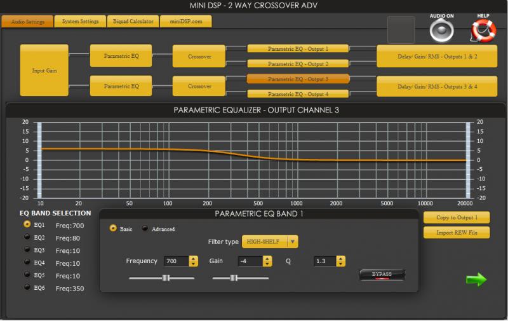Select Parametric EQ - Output 3 block
508x321 pixels.
click(298, 79)
